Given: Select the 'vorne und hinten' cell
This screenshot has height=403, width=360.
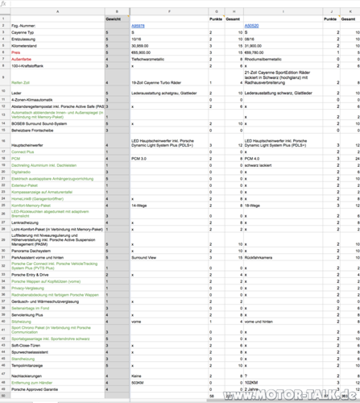Looking at the screenshot, I should (x=283, y=322).
